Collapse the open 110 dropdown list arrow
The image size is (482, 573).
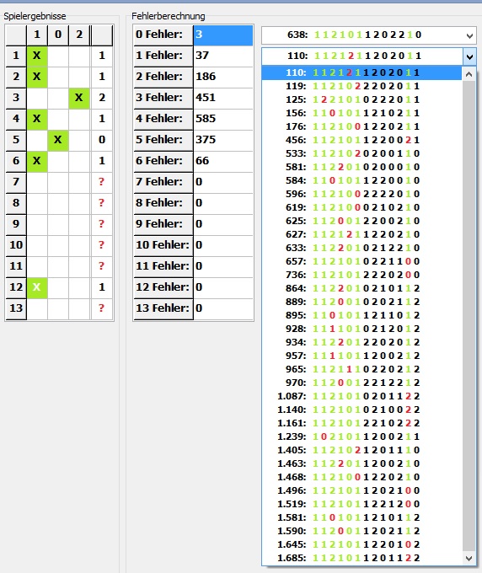pyautogui.click(x=469, y=56)
